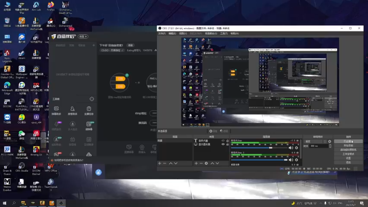Select the display capture source row
This screenshot has width=368, height=207.
coord(211,144)
